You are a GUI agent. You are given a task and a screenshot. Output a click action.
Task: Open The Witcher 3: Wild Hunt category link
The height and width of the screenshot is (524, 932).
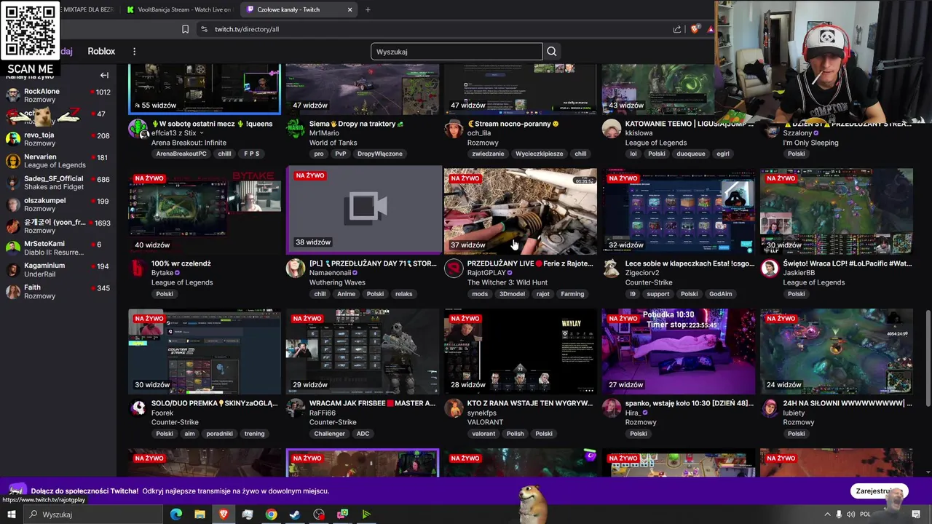coord(508,282)
